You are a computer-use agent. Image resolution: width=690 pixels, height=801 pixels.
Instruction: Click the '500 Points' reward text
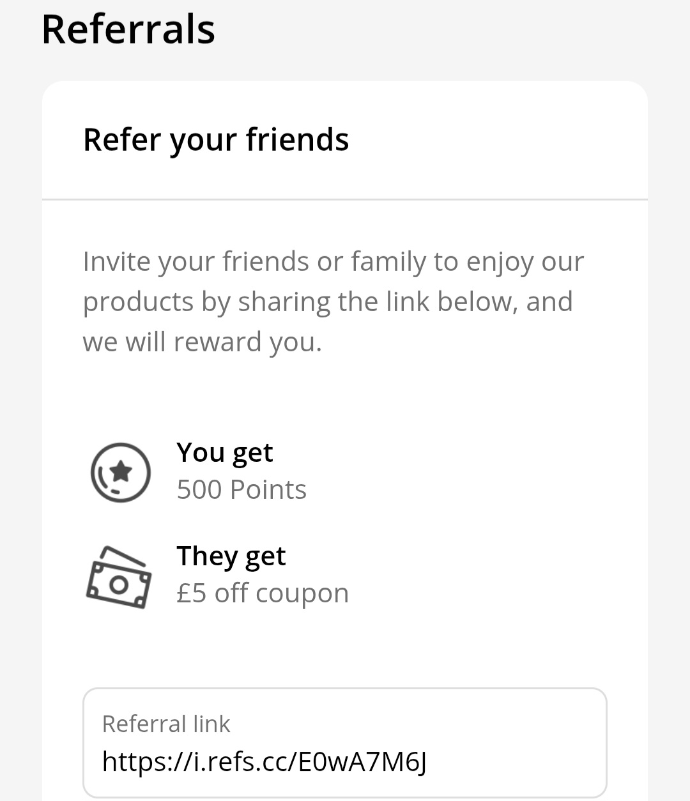pyautogui.click(x=241, y=490)
